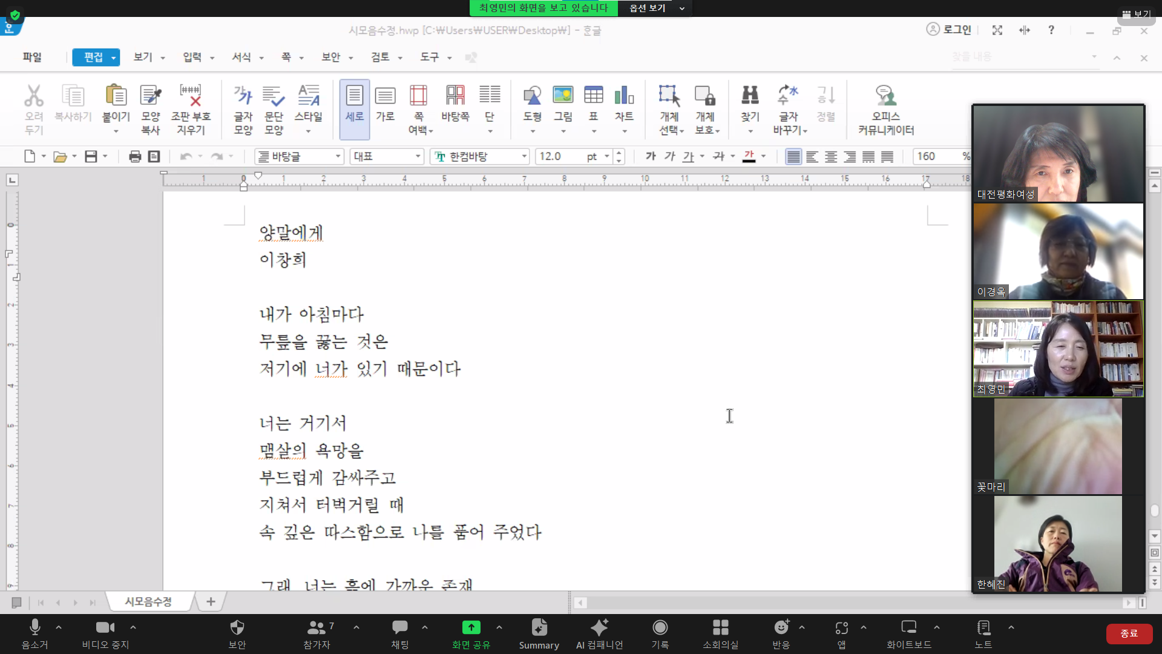
Task: Toggle 음소거 microphone mute
Action: click(34, 627)
